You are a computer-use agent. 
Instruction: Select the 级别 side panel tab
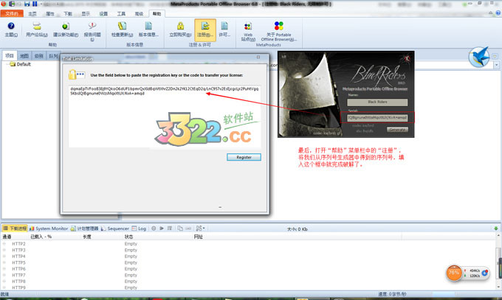(38, 55)
